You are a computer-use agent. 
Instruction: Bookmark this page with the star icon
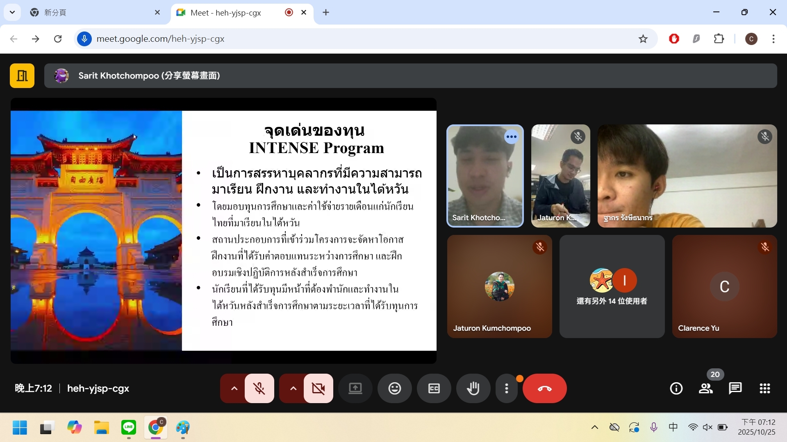tap(643, 39)
